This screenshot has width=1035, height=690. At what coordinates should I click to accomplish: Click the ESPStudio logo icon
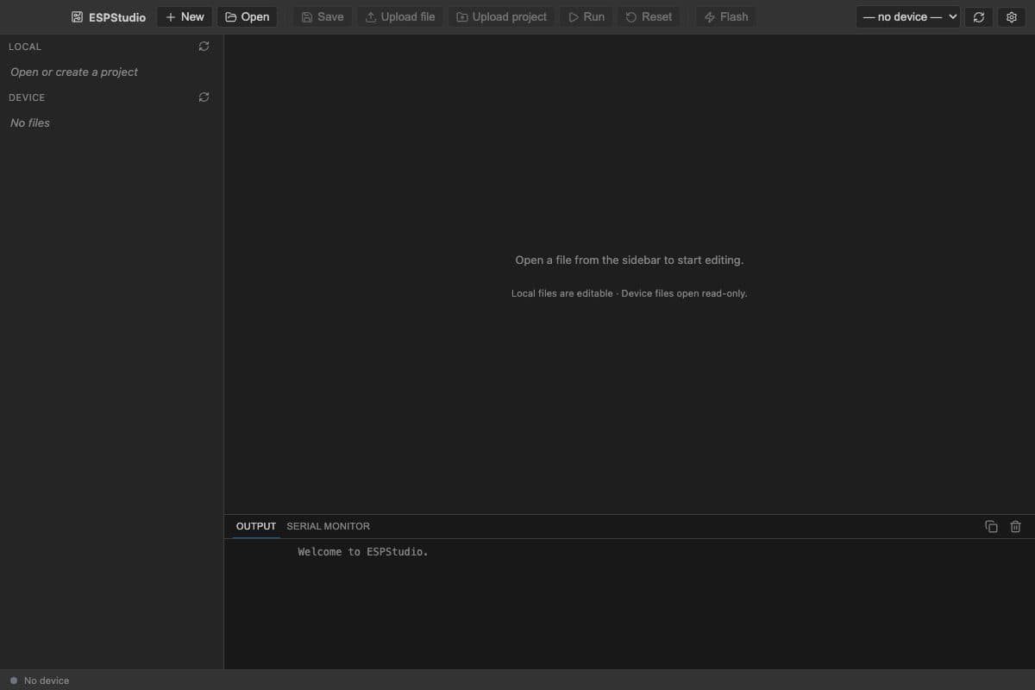(77, 17)
